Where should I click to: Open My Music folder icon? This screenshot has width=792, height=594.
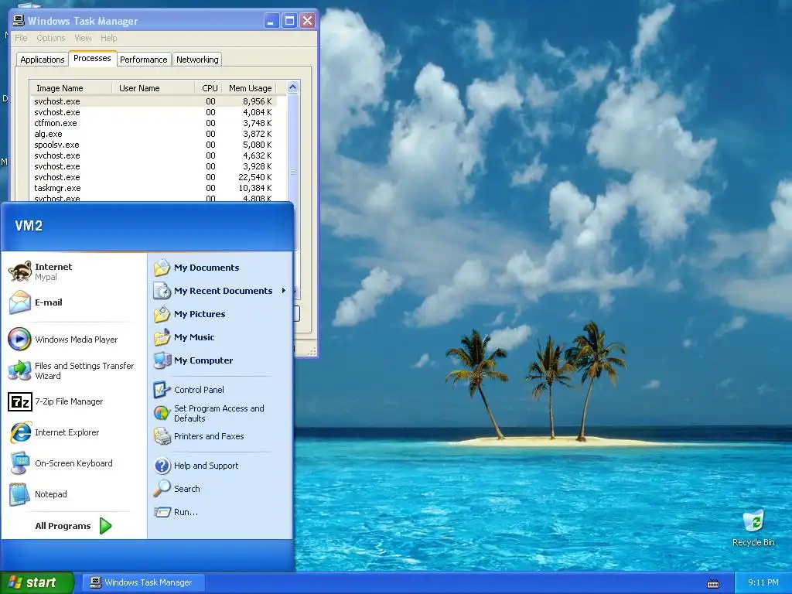tap(162, 337)
